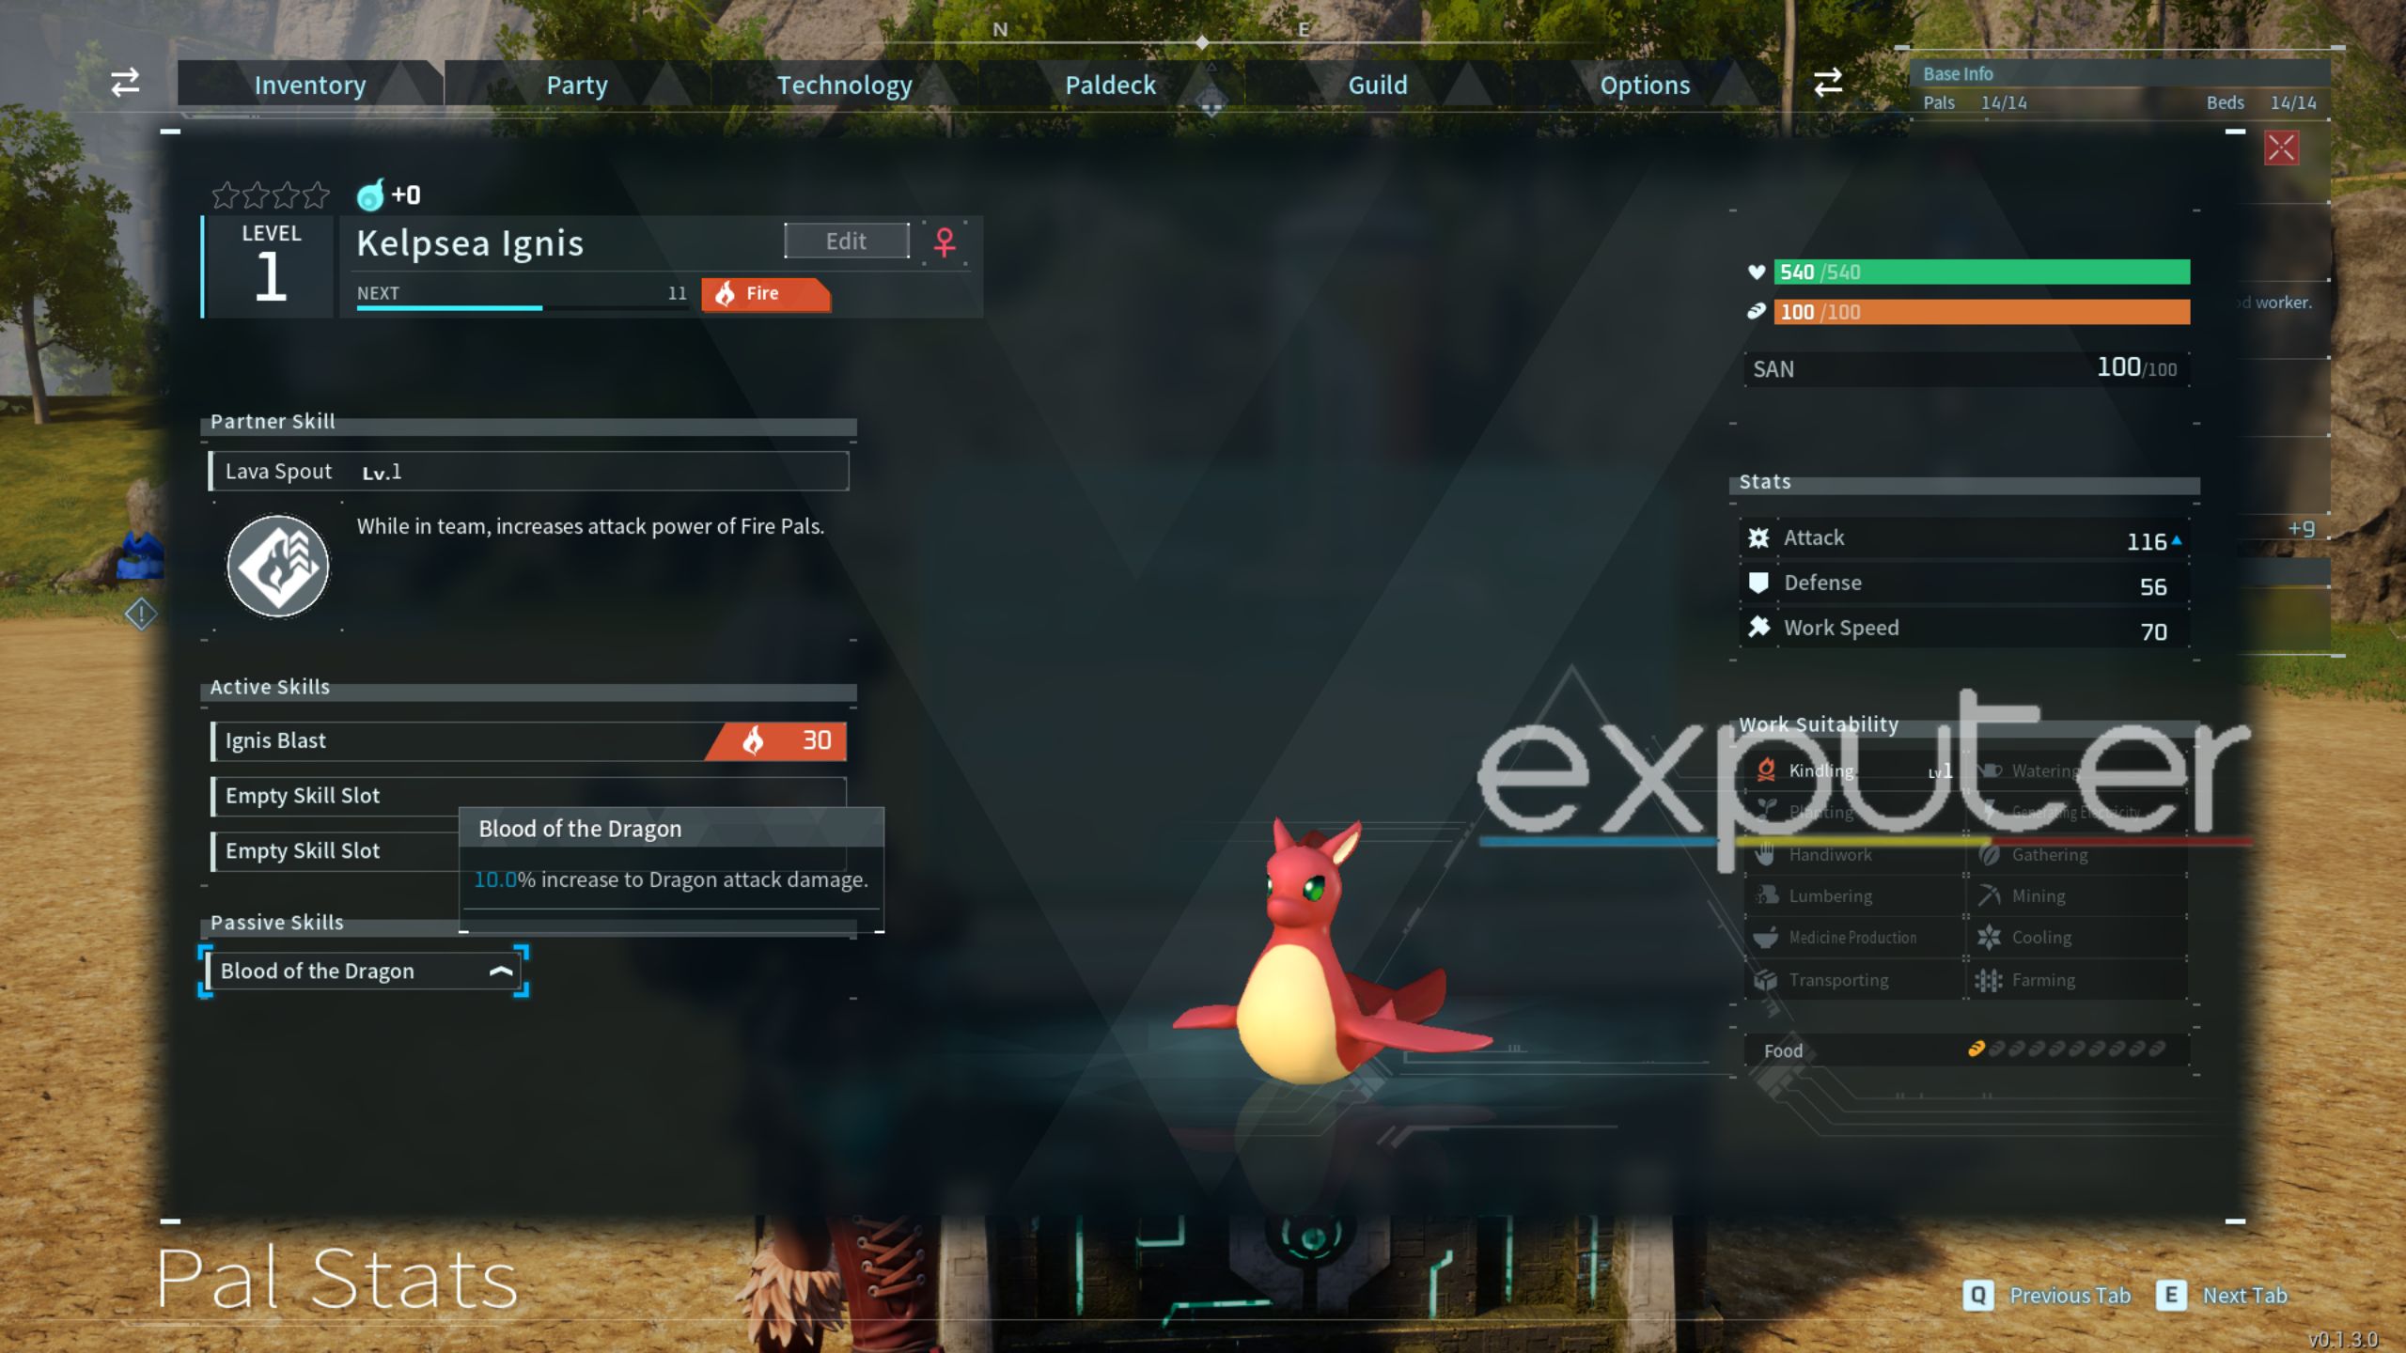This screenshot has height=1353, width=2406.
Task: Click the star rating icon first star
Action: [x=227, y=194]
